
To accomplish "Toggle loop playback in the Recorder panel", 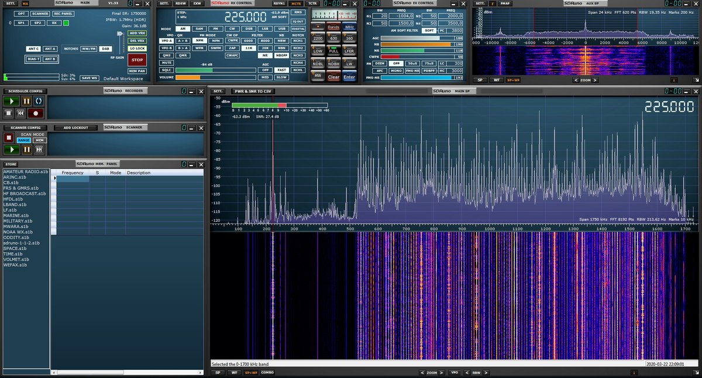I will [x=39, y=101].
